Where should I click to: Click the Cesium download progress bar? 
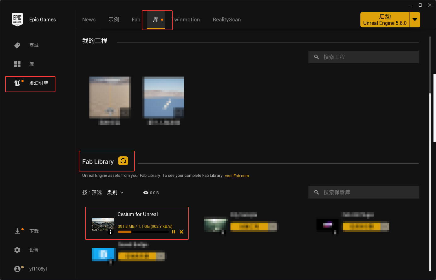pyautogui.click(x=143, y=232)
